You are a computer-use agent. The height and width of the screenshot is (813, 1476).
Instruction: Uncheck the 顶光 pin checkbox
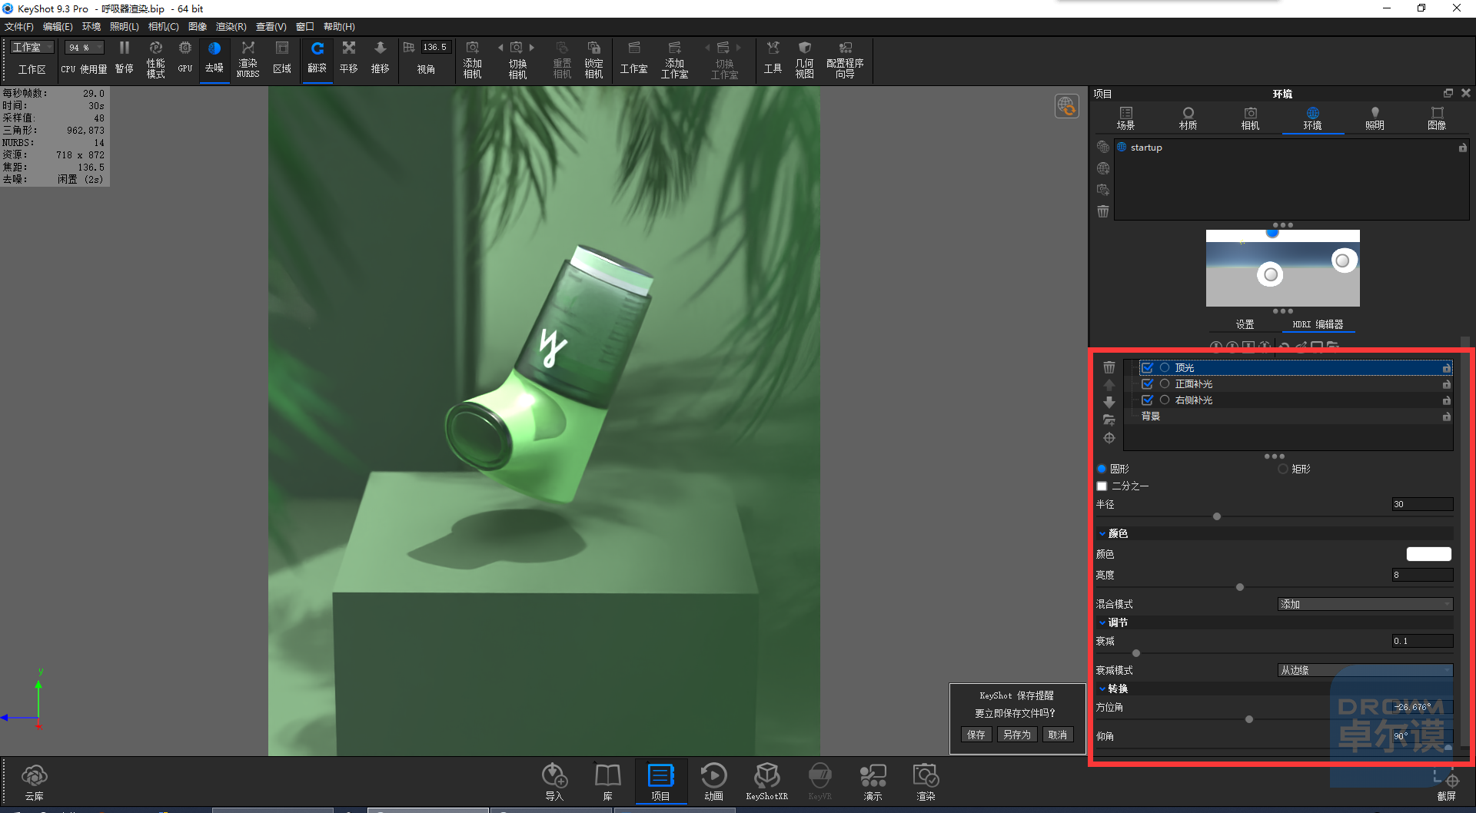[1147, 368]
